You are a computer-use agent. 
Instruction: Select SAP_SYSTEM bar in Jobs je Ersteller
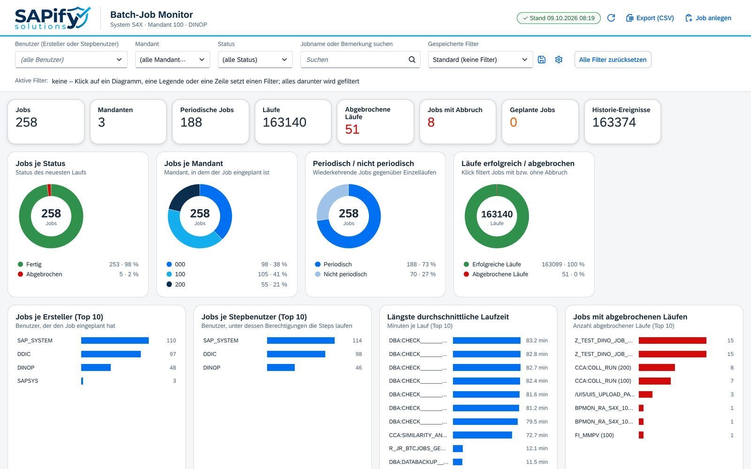click(x=115, y=340)
